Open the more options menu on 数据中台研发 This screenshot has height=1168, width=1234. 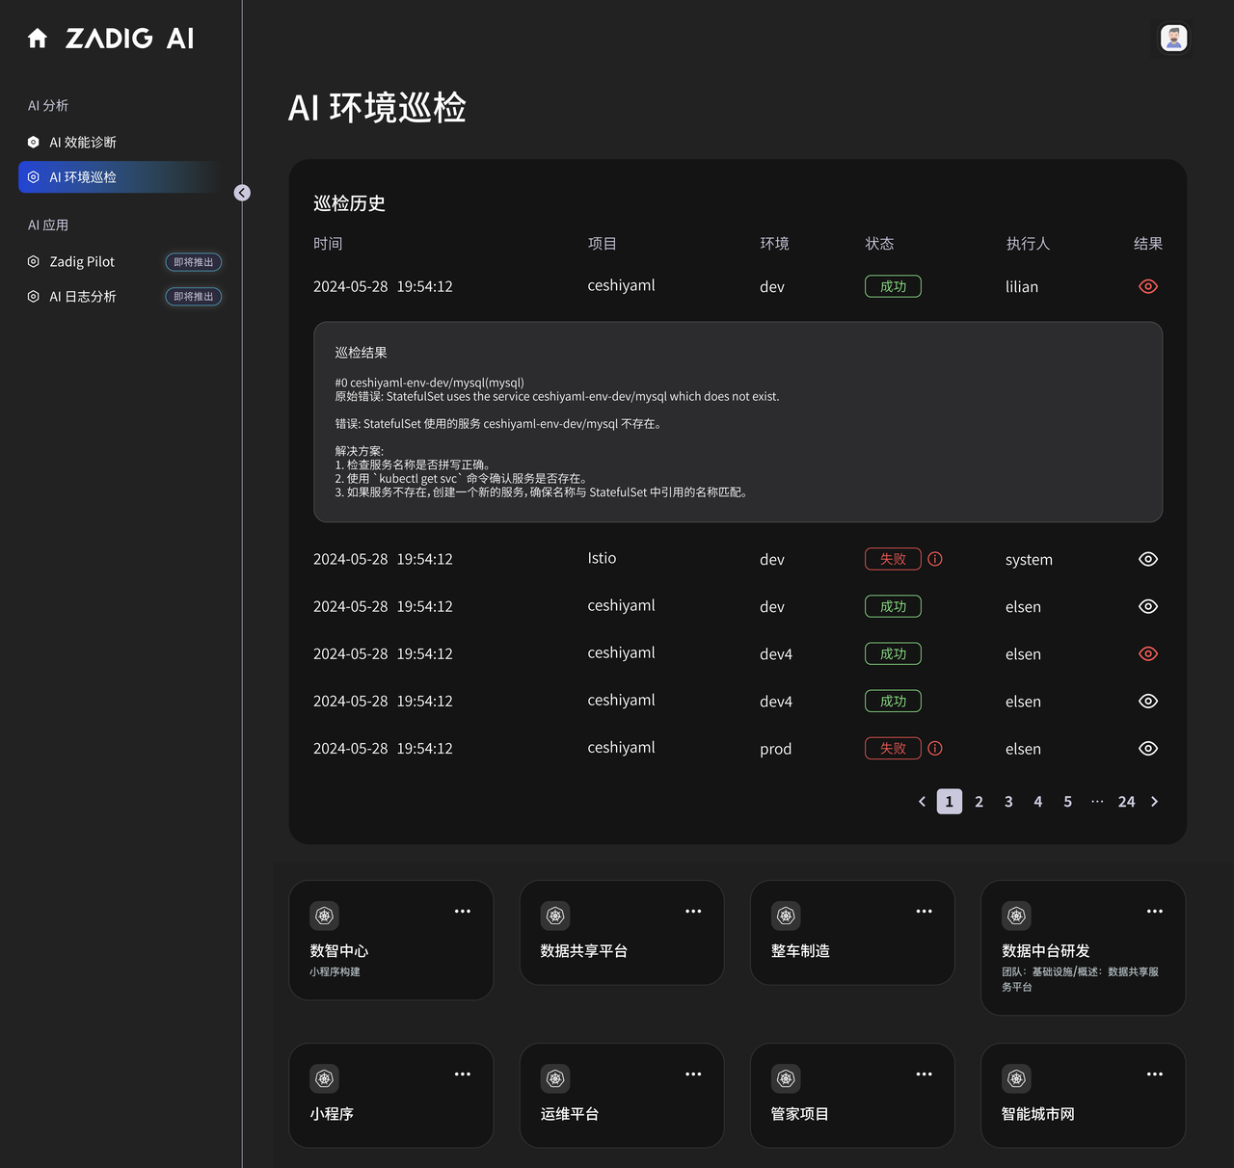(x=1154, y=911)
